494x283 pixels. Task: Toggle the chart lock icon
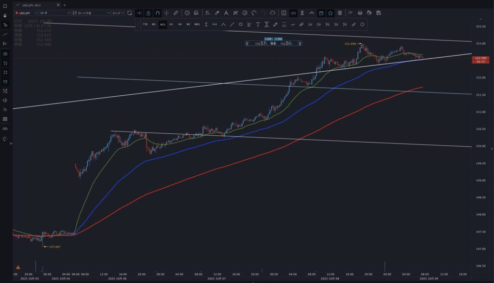[148, 13]
